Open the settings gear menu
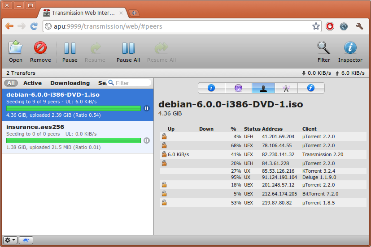Viewport: 371px width, 247px height. point(10,240)
